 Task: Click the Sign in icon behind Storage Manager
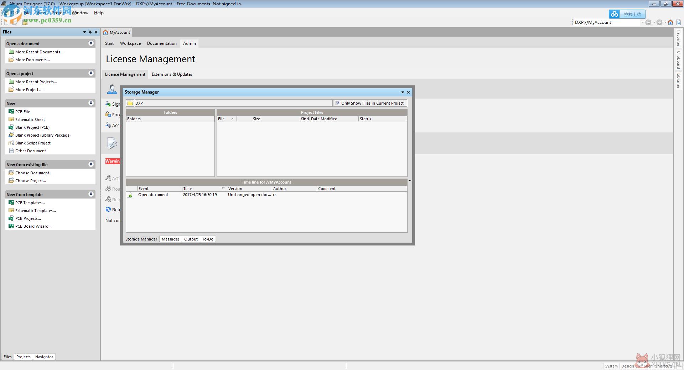(x=108, y=104)
